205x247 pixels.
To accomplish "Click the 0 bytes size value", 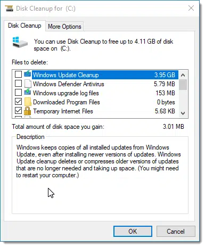I will pyautogui.click(x=166, y=102).
